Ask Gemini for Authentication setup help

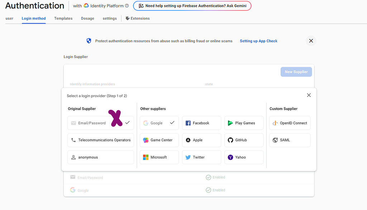tap(192, 6)
